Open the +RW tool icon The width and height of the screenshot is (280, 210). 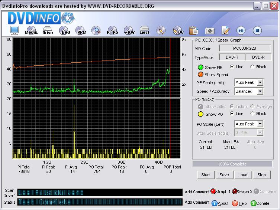[129, 30]
